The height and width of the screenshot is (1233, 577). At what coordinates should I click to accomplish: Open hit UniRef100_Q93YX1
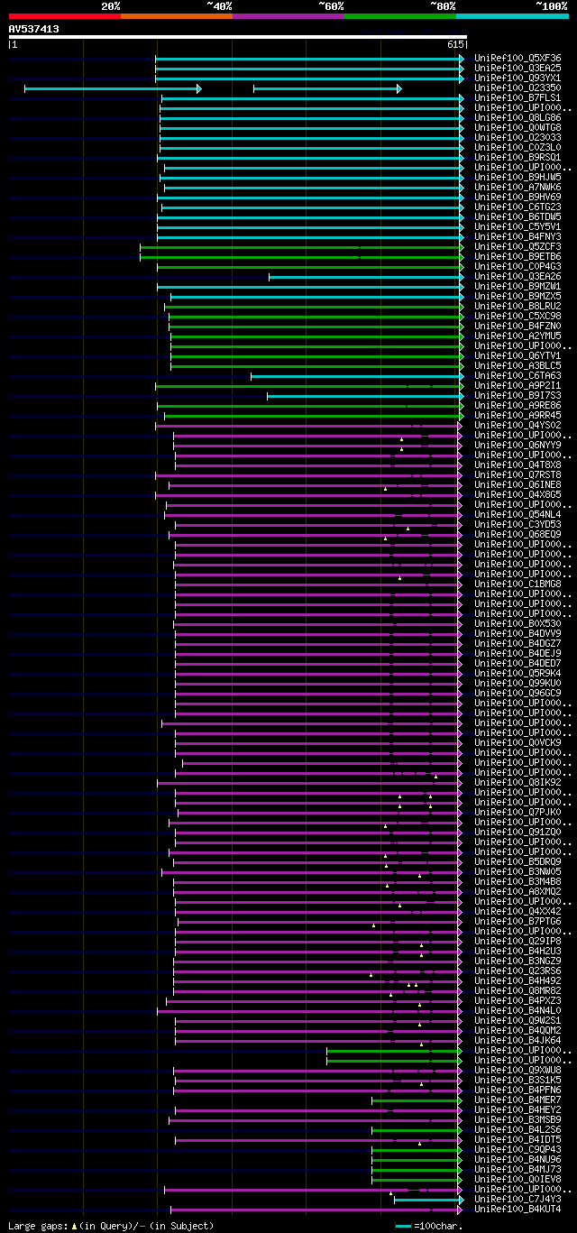(517, 78)
